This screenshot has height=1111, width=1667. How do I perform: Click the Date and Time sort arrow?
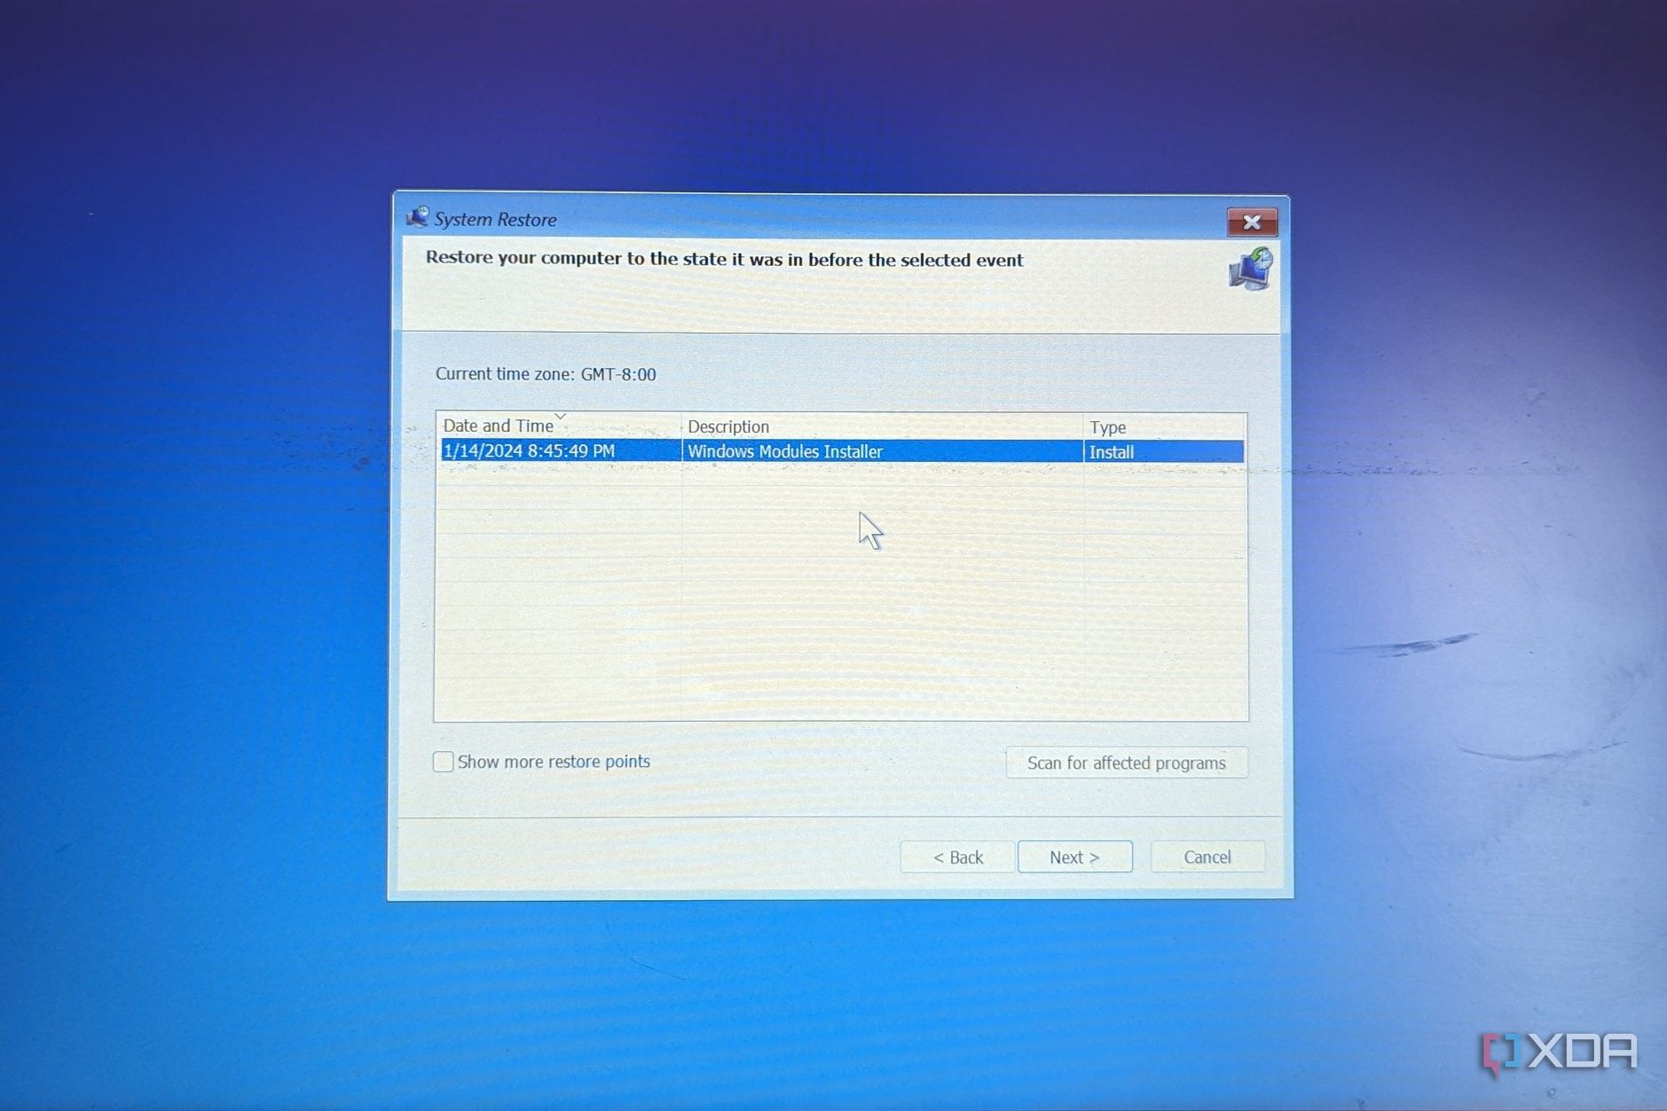[x=561, y=416]
